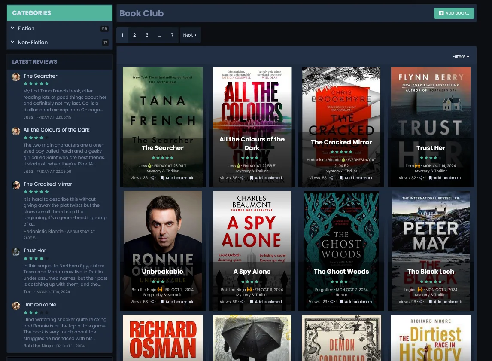The image size is (492, 361).
Task: Select page 1 in pagination
Action: (122, 35)
